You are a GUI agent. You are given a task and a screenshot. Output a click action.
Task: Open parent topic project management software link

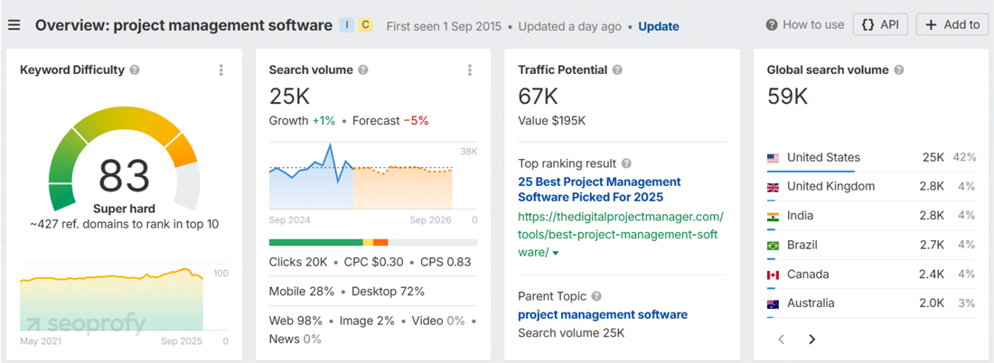point(602,314)
